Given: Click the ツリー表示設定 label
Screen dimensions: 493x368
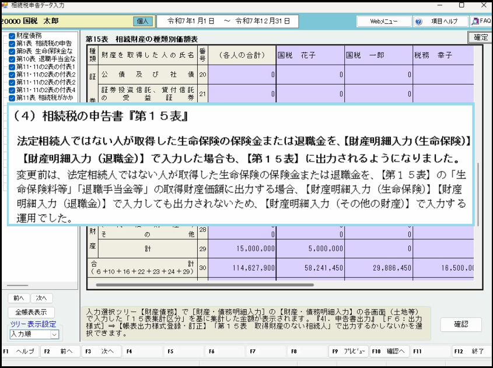Looking at the screenshot, I should click(x=33, y=324).
